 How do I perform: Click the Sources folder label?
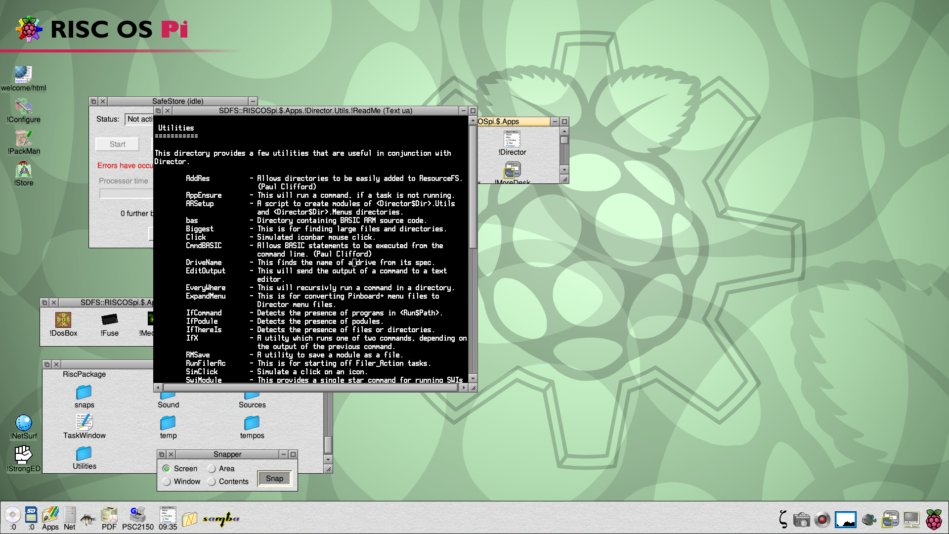252,405
